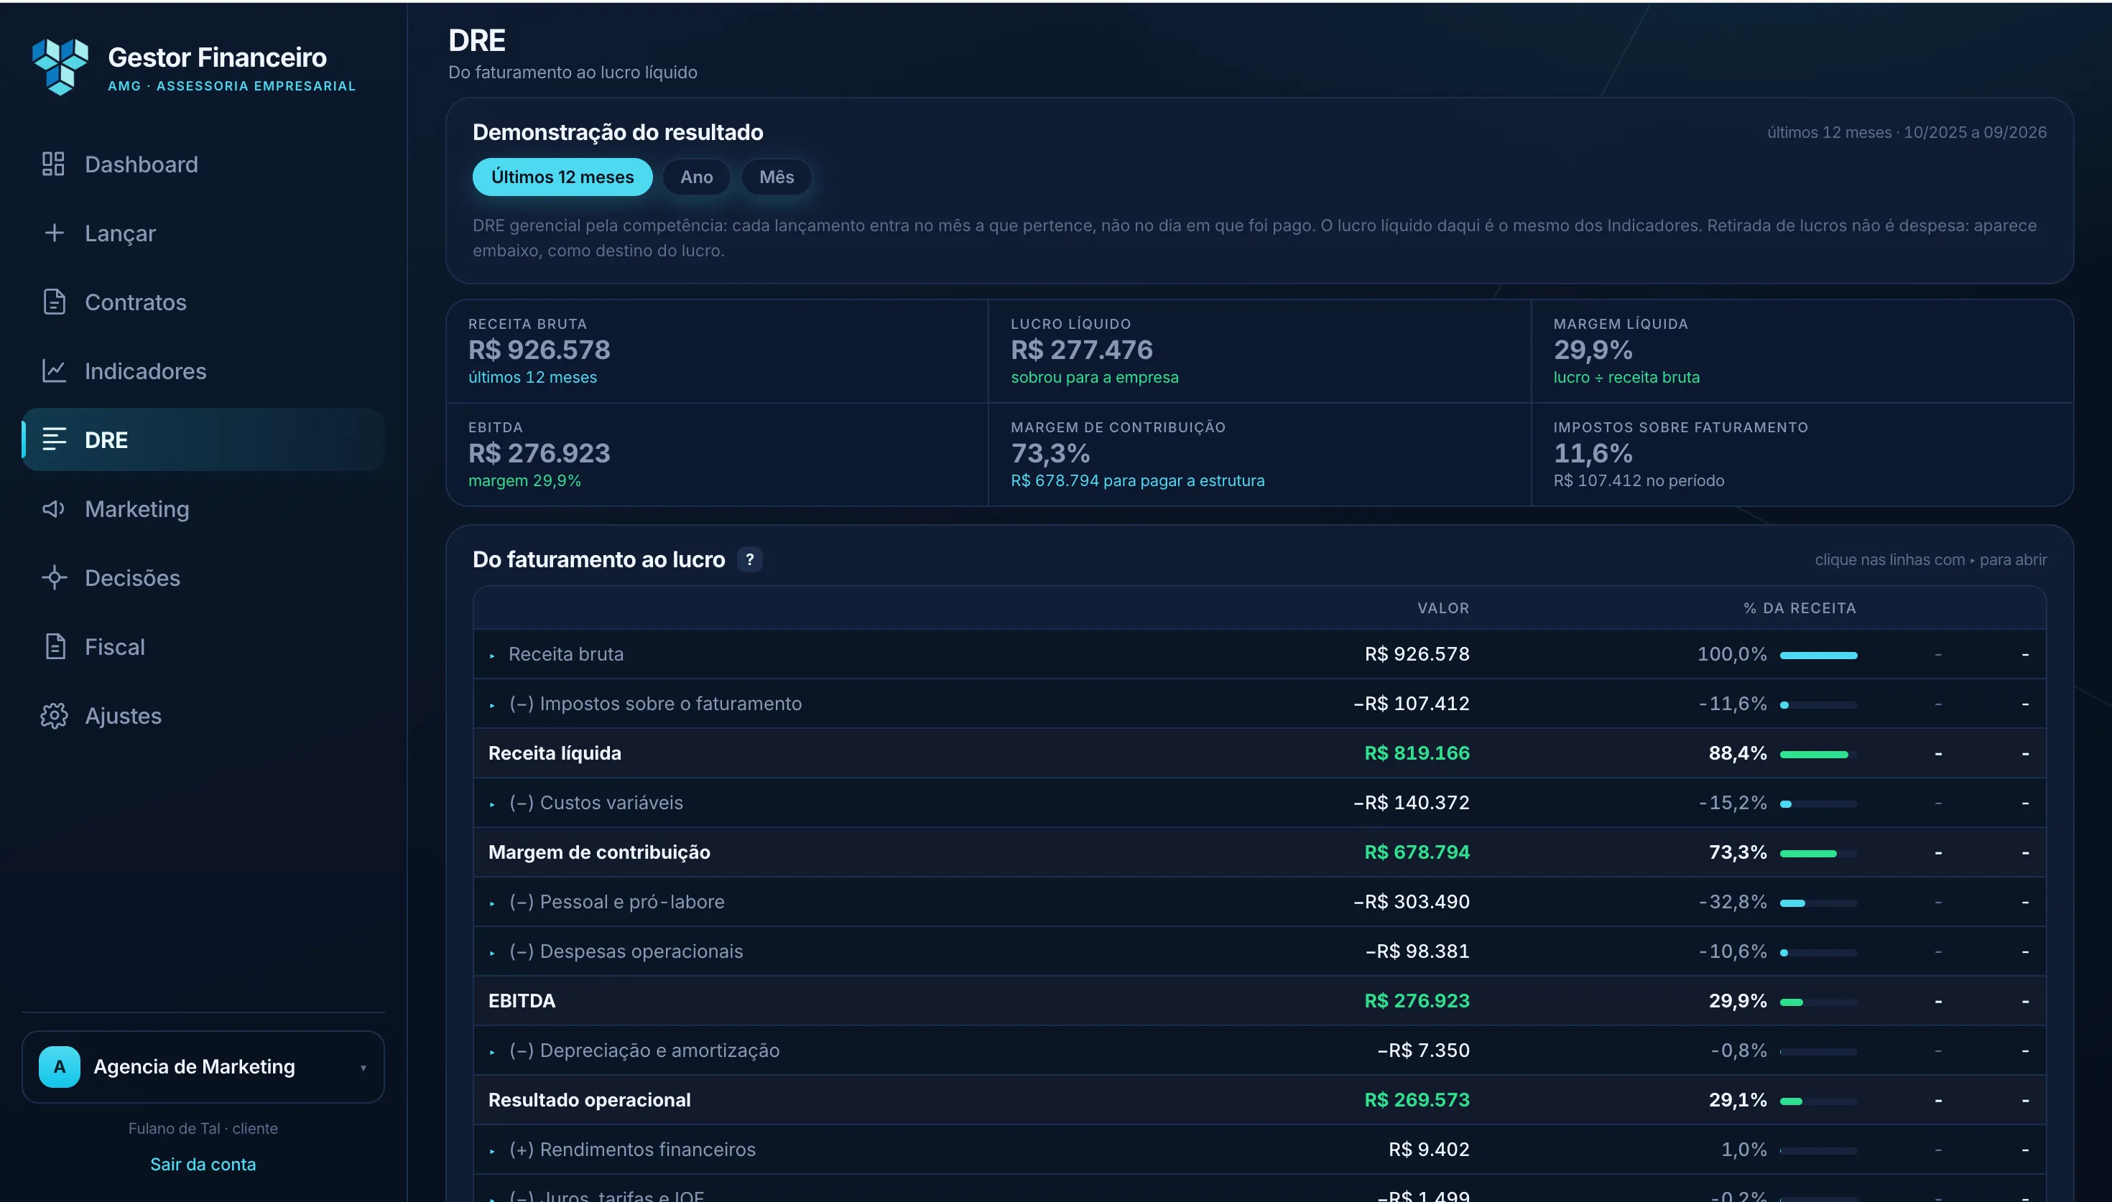Click the Fiscal menu label

(x=115, y=646)
